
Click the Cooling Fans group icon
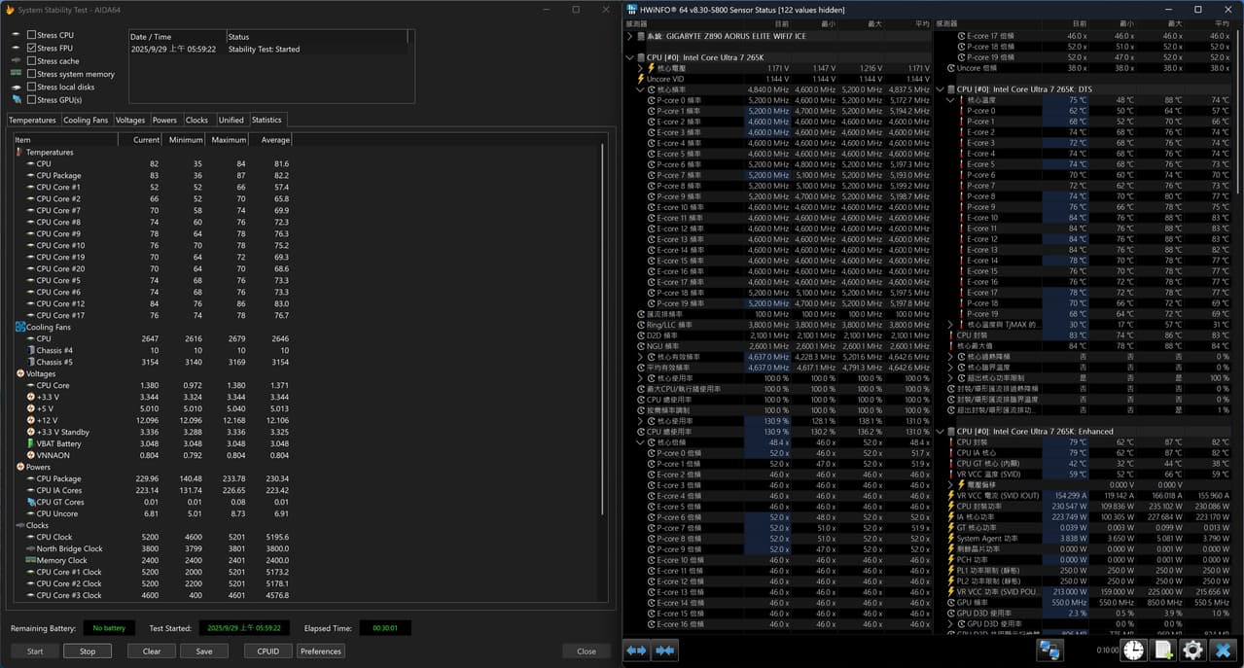20,328
